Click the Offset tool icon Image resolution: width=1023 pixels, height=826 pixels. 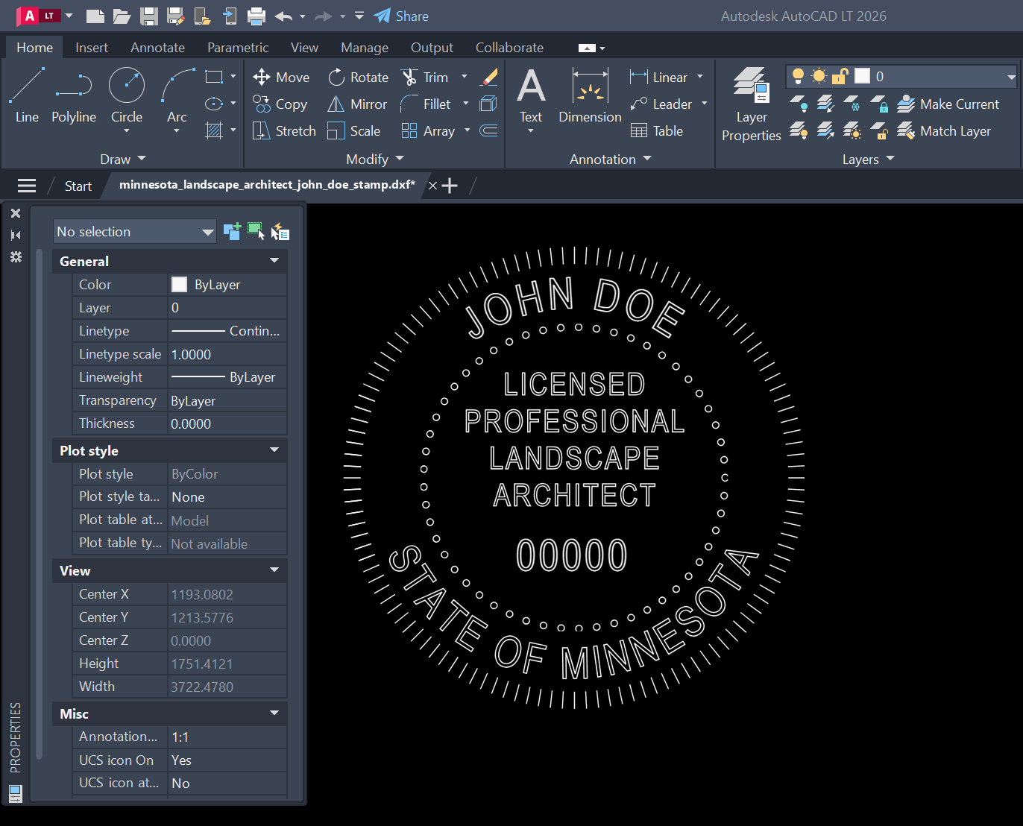(x=488, y=130)
